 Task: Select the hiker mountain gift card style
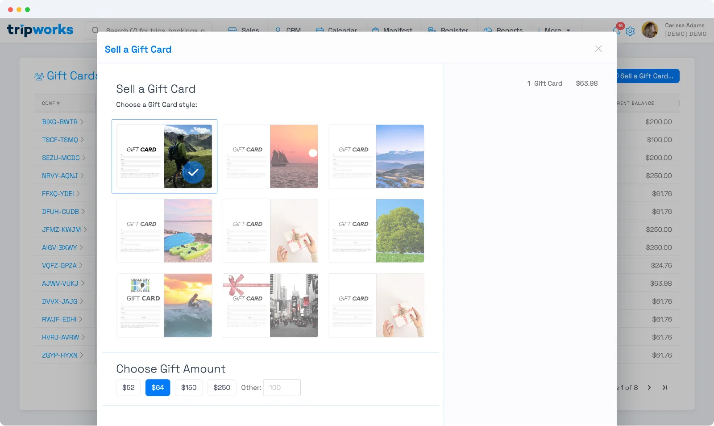click(x=164, y=156)
